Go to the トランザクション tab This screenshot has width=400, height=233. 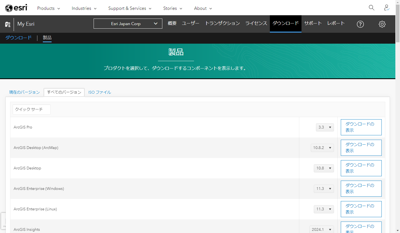click(223, 23)
